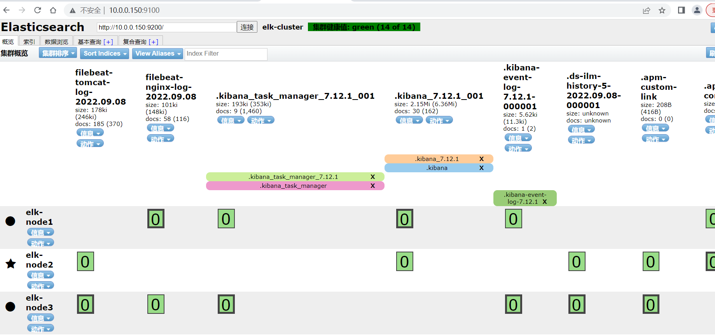Switch to the 数据浏览 browser tab

pyautogui.click(x=56, y=42)
